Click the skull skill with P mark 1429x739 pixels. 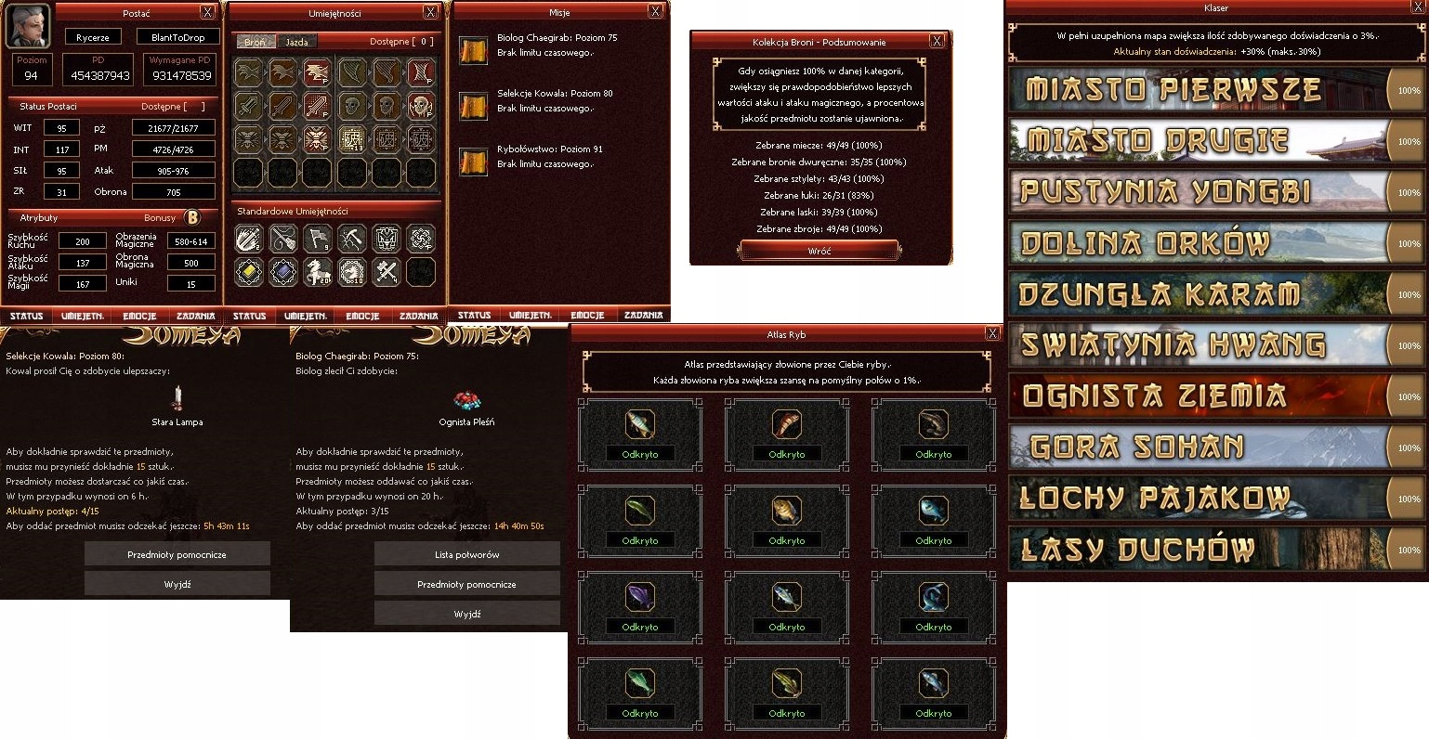click(x=420, y=106)
